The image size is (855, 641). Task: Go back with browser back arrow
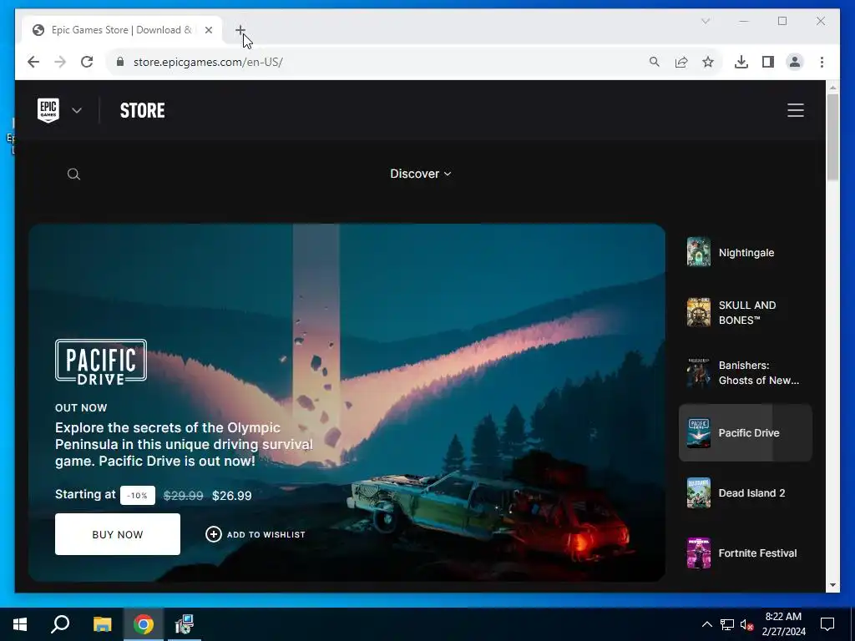(33, 62)
